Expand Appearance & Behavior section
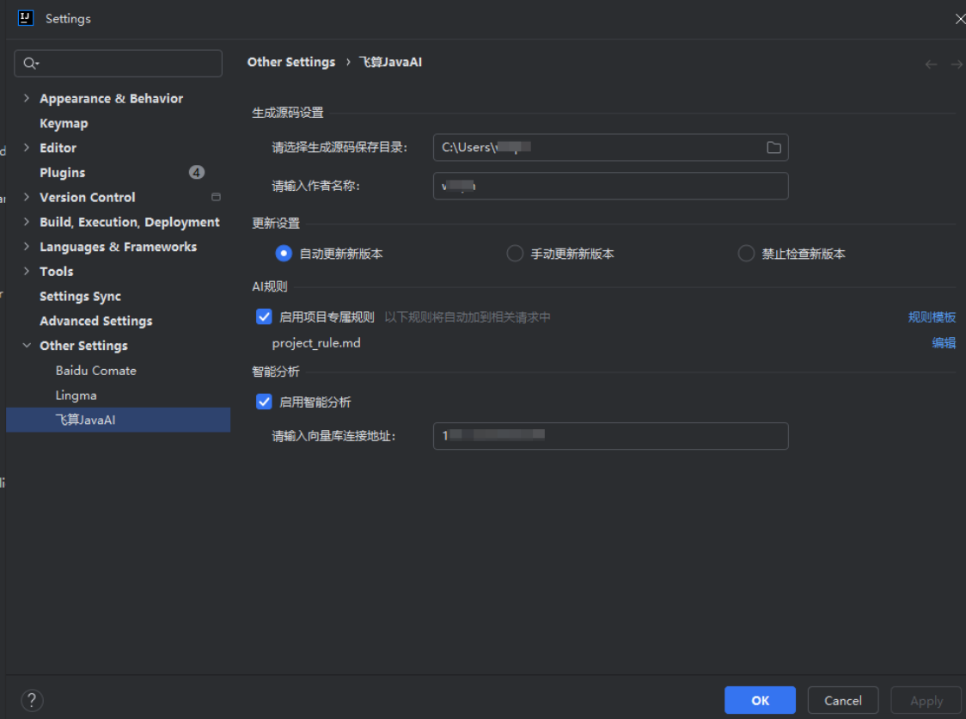This screenshot has width=966, height=719. coord(27,98)
